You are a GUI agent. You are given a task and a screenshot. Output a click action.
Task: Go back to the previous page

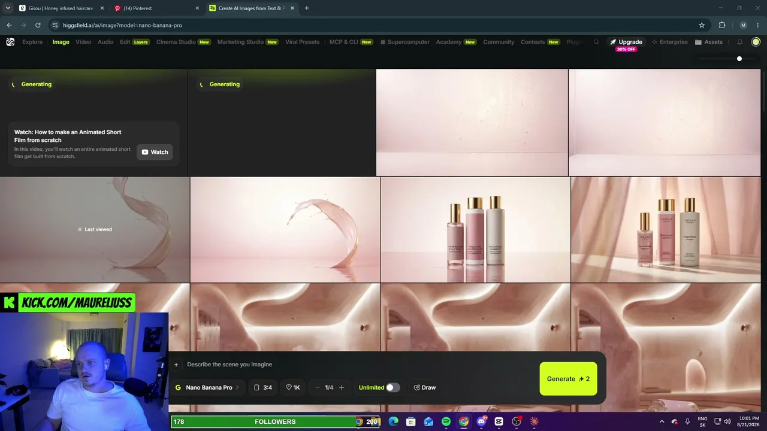point(9,25)
